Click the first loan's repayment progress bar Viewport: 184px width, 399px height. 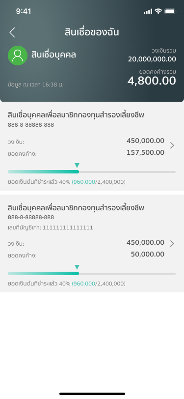(x=92, y=172)
